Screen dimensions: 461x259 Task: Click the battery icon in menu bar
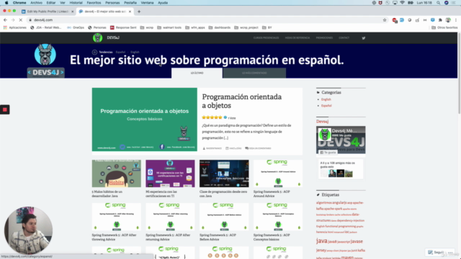pos(411,3)
